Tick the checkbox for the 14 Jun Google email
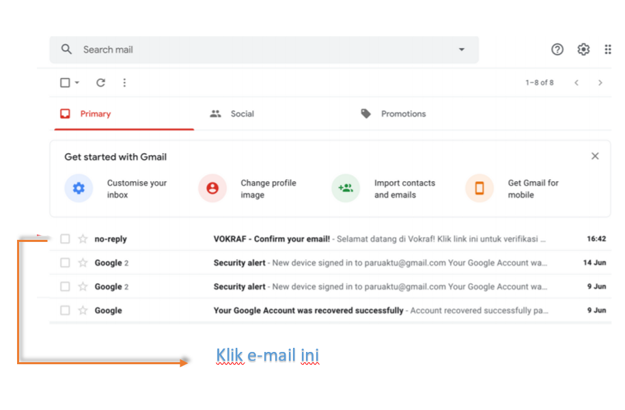The height and width of the screenshot is (410, 625). pos(65,263)
